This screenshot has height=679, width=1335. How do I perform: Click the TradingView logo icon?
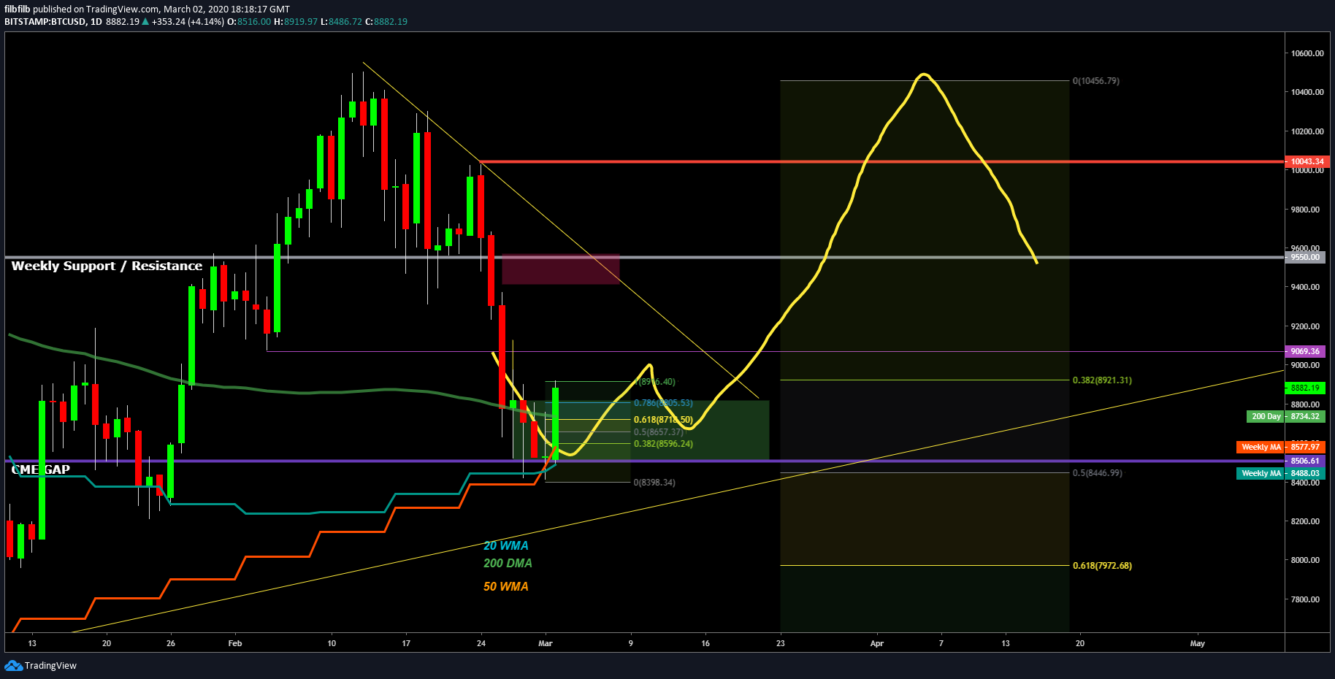(13, 665)
